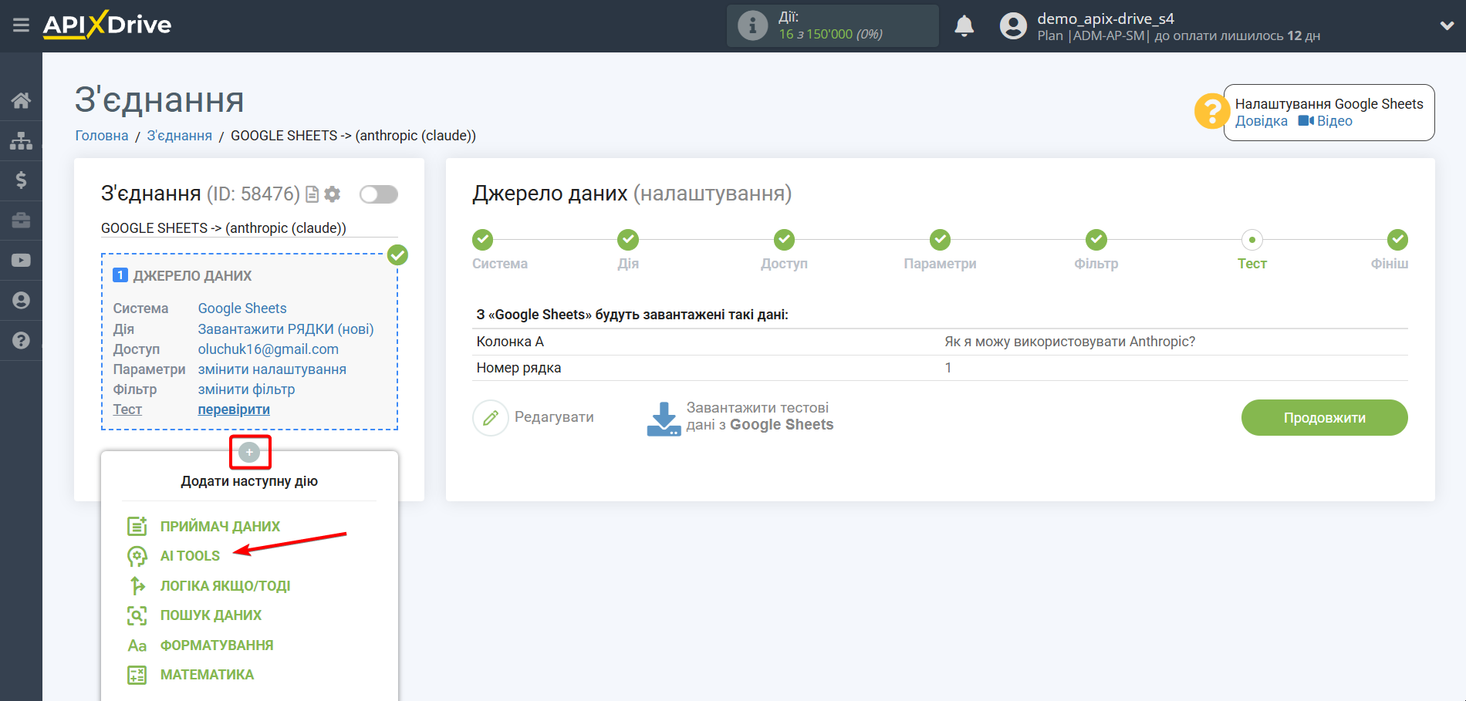Expand the user account dropdown arrow

pos(1447,25)
